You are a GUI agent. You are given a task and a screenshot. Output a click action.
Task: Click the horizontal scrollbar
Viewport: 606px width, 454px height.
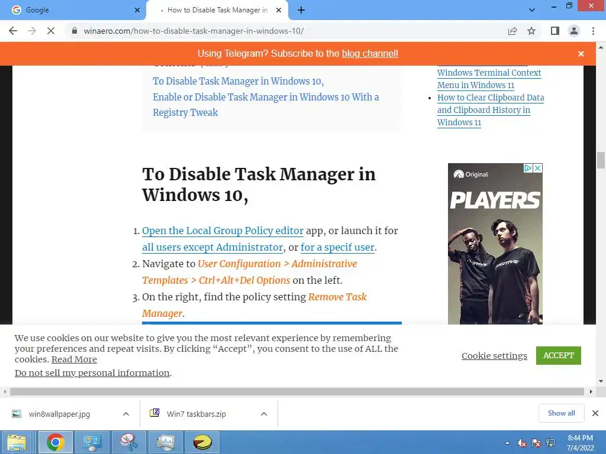click(x=297, y=391)
